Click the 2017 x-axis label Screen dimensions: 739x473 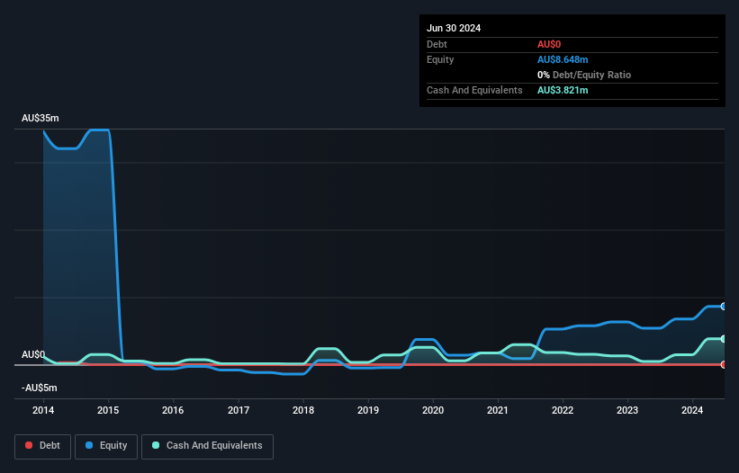point(239,410)
